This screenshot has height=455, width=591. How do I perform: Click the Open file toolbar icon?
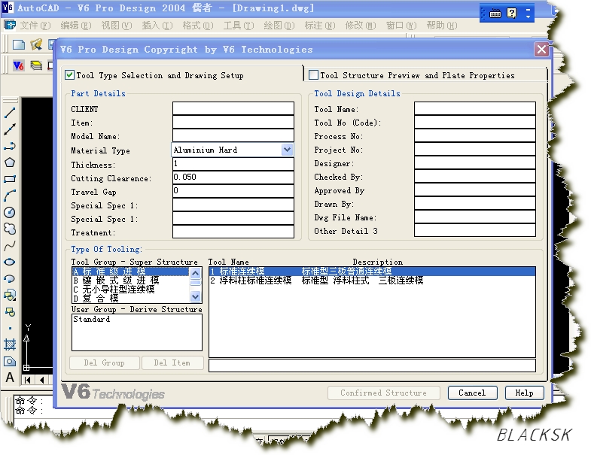[36, 44]
